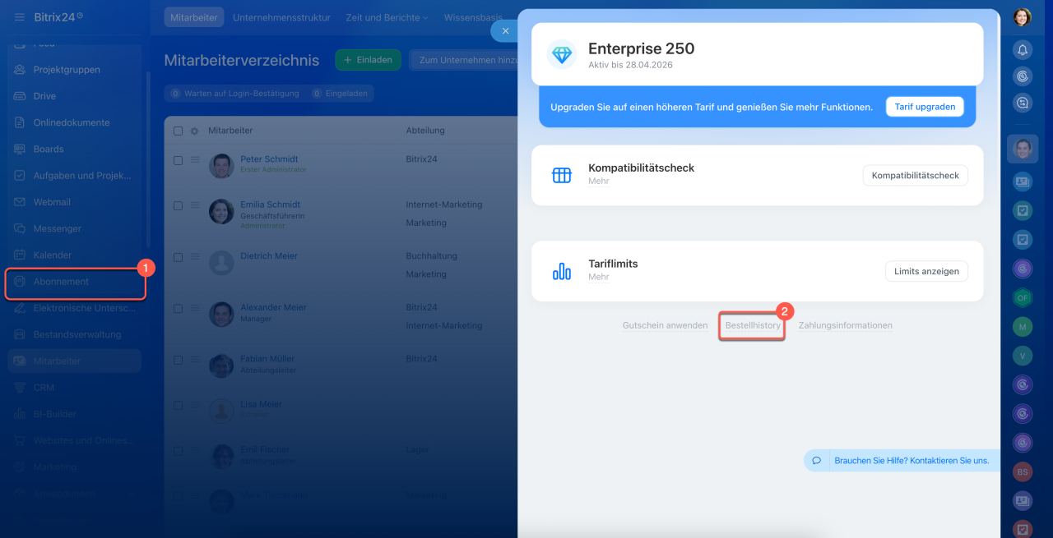Open the Bestellhistory link

(x=753, y=325)
